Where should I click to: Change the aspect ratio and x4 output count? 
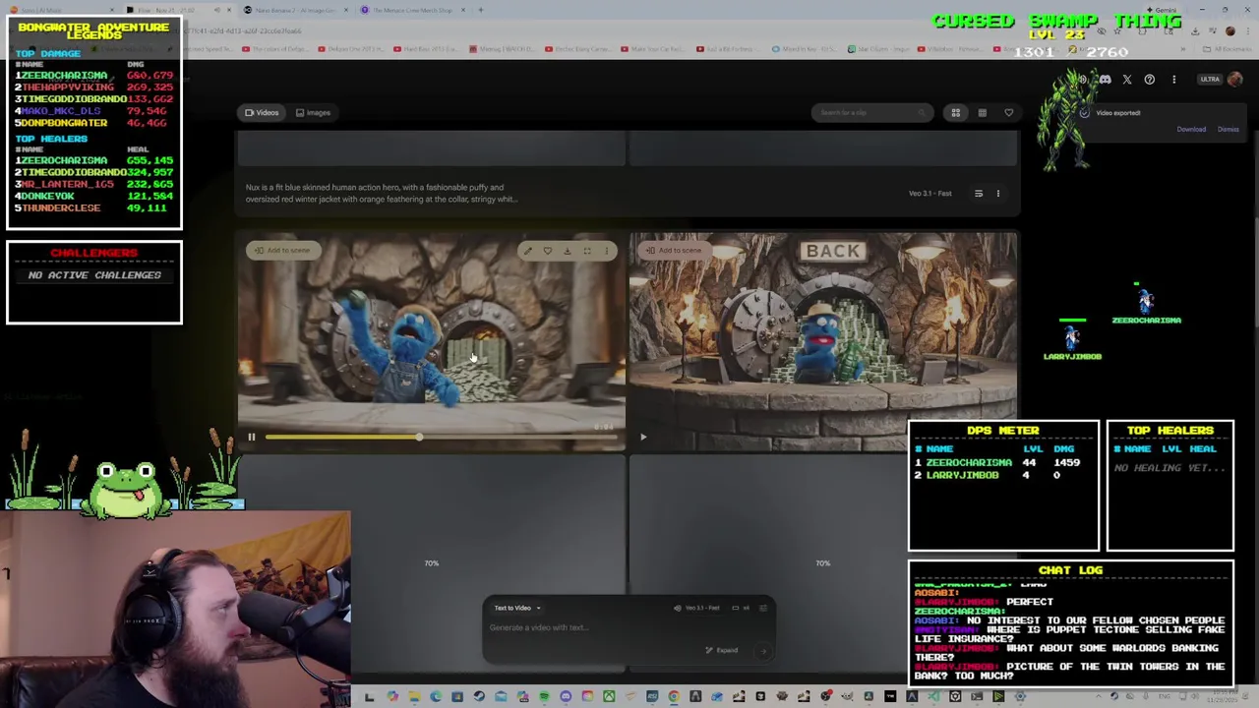point(742,608)
